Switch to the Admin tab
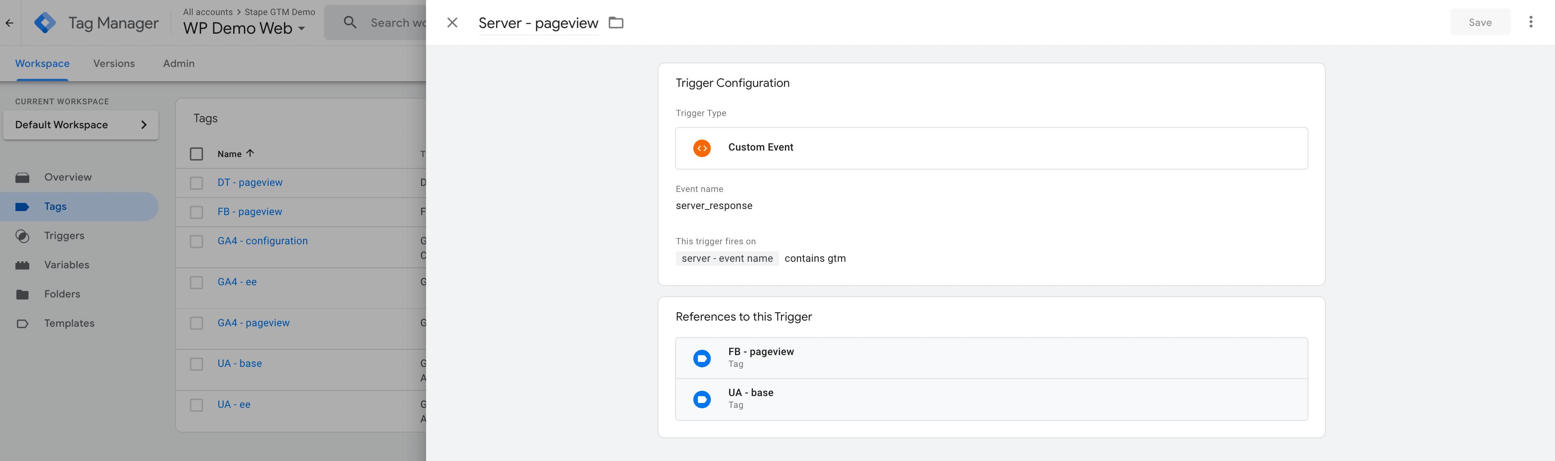Image resolution: width=1555 pixels, height=461 pixels. [179, 63]
